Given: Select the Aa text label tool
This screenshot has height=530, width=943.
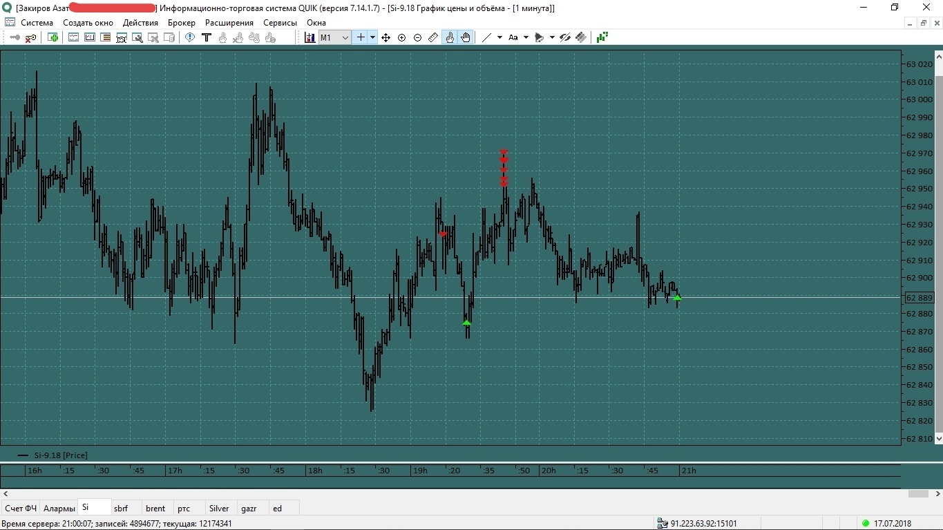Looking at the screenshot, I should [x=513, y=37].
